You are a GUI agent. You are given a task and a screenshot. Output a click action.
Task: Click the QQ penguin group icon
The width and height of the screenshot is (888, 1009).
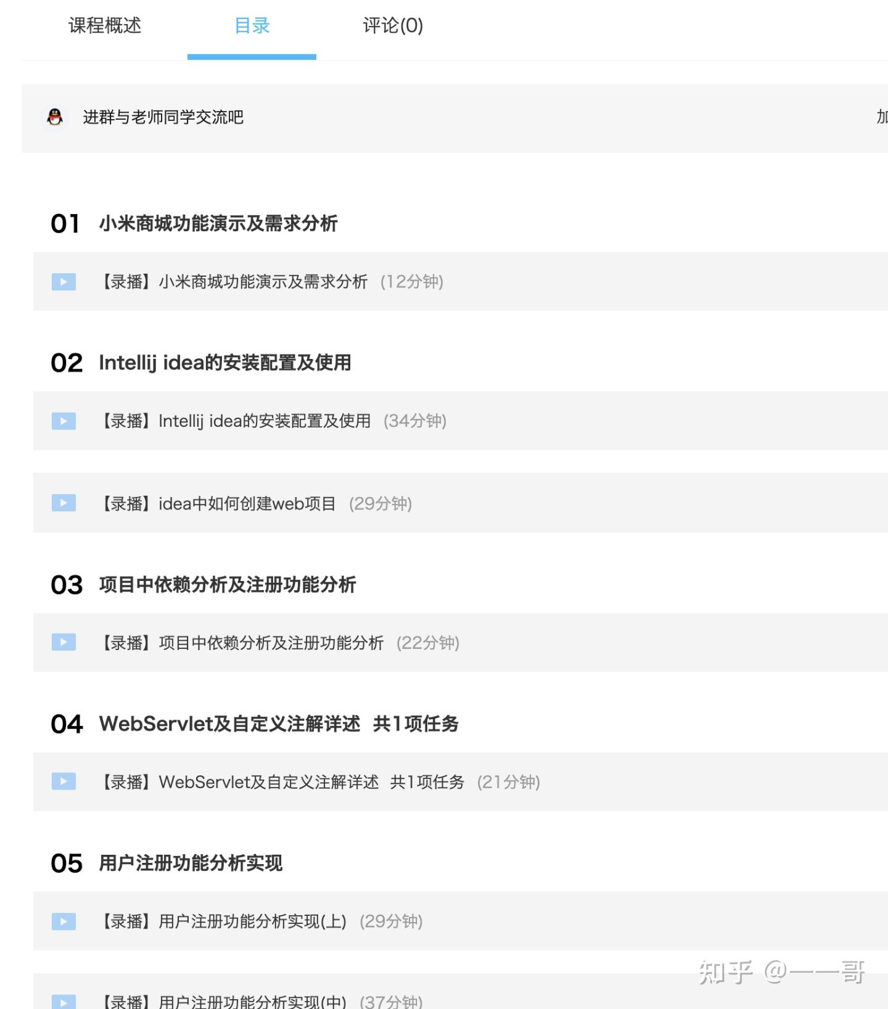[x=55, y=117]
